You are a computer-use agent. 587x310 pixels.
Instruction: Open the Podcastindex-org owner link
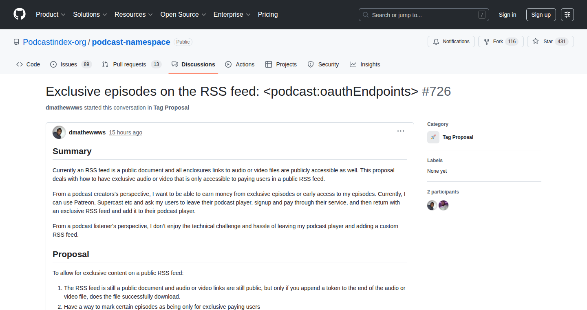point(55,42)
